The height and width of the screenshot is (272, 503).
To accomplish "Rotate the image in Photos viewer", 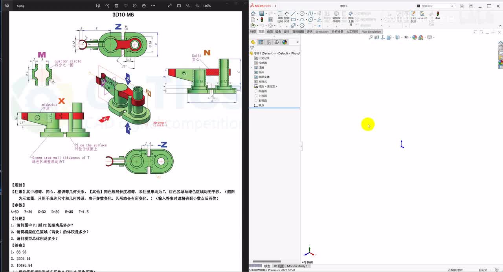I will (x=107, y=6).
